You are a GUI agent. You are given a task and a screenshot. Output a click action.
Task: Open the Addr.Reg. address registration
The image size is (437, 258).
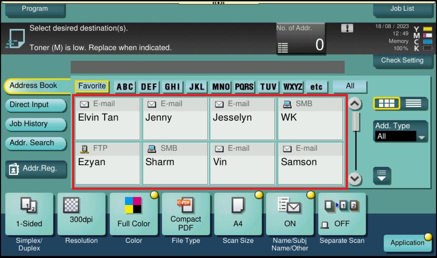[36, 169]
